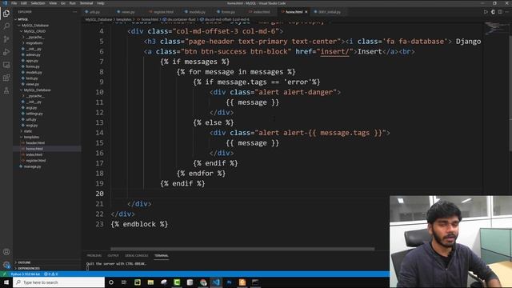512x288 pixels.
Task: Switch to the Debug Console tab
Action: [137, 255]
